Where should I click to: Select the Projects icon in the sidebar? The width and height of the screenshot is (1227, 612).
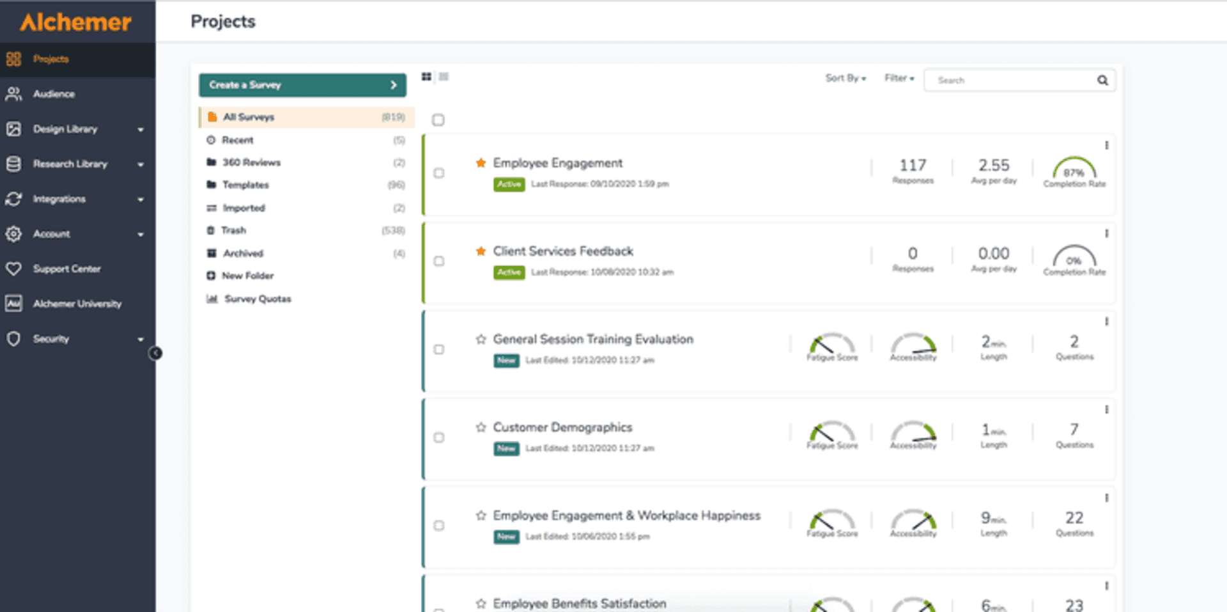pos(14,59)
